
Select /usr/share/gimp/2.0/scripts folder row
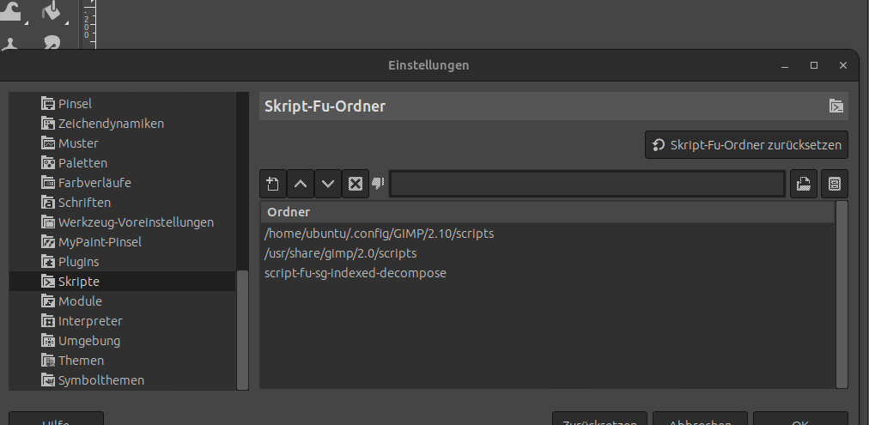[x=547, y=253]
